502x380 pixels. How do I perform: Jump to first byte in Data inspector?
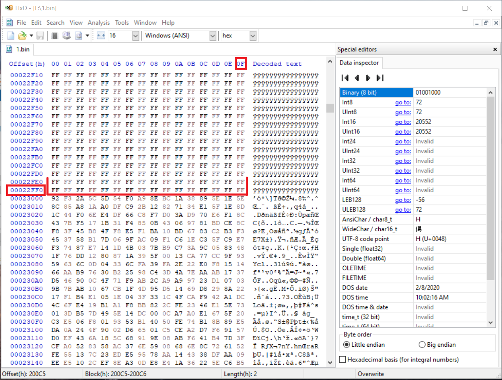345,78
